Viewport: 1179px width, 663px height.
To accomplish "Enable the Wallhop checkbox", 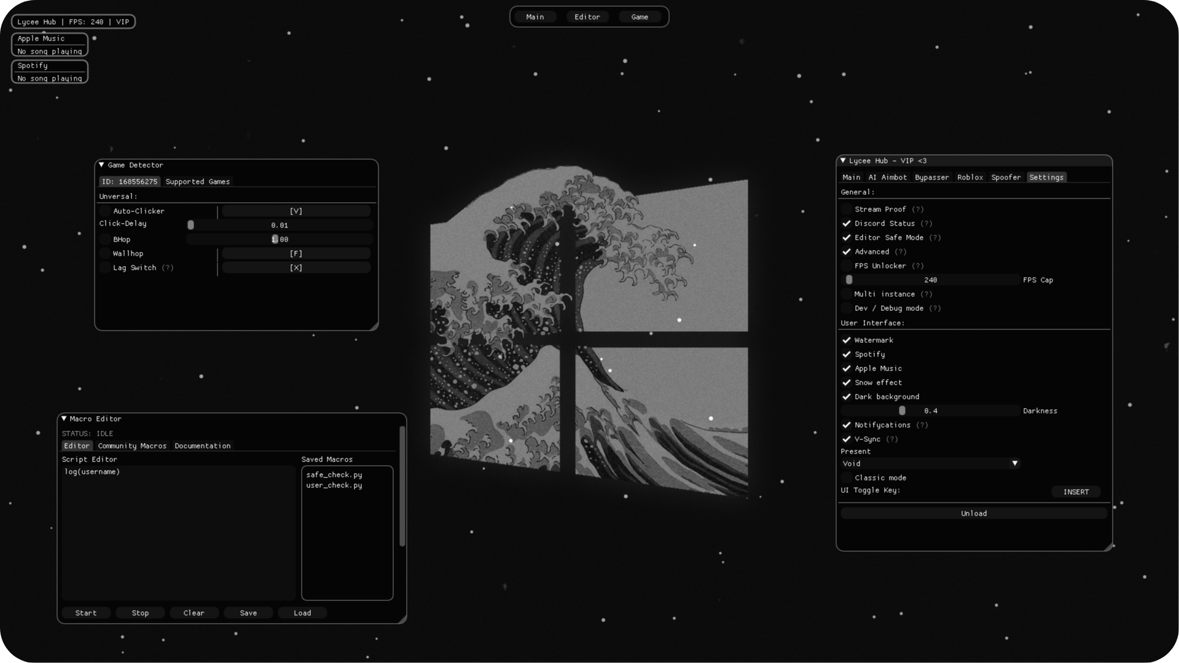I will coord(105,254).
